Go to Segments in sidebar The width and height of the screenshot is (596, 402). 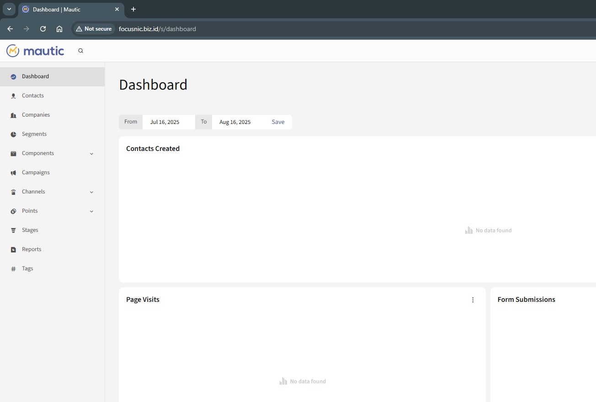(x=34, y=134)
